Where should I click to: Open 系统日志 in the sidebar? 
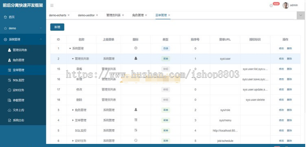[23, 120]
